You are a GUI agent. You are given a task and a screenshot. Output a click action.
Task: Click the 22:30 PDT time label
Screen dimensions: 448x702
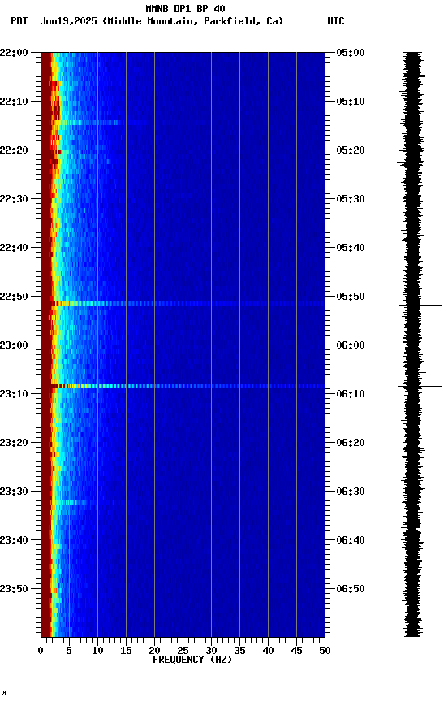point(14,199)
